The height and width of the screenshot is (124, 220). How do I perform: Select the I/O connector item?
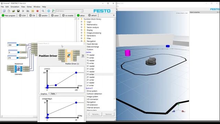pyautogui.click(x=92, y=99)
